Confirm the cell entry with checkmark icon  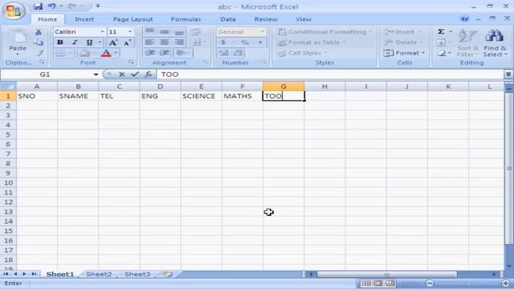[x=135, y=75]
